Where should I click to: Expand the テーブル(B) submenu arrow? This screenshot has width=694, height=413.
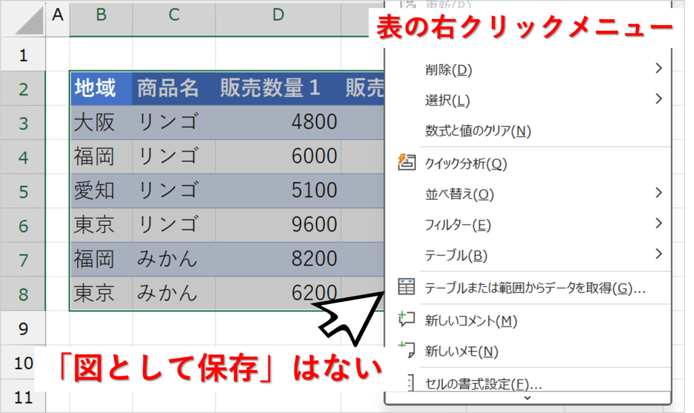click(658, 255)
